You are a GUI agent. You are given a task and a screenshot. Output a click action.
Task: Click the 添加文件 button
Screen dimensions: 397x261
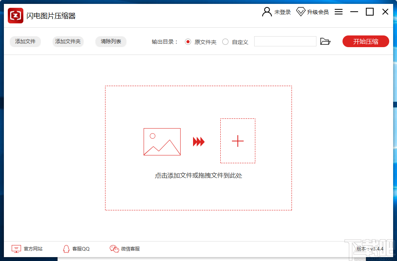pyautogui.click(x=25, y=42)
